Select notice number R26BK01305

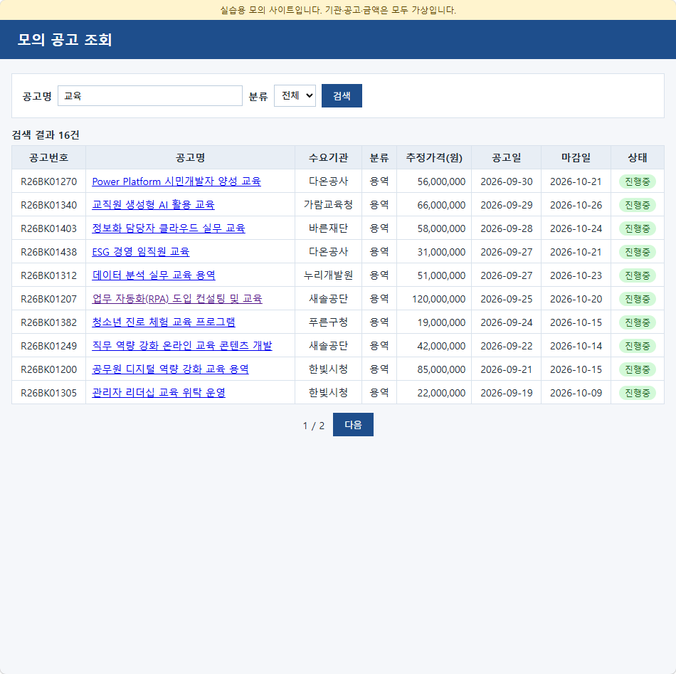(48, 393)
